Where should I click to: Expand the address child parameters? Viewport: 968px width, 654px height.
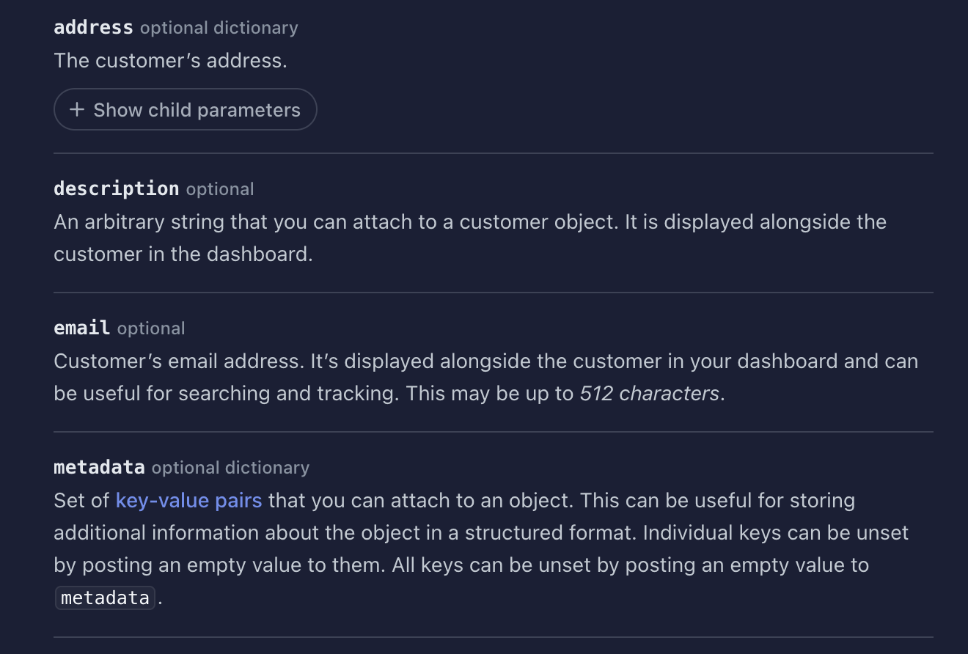185,109
